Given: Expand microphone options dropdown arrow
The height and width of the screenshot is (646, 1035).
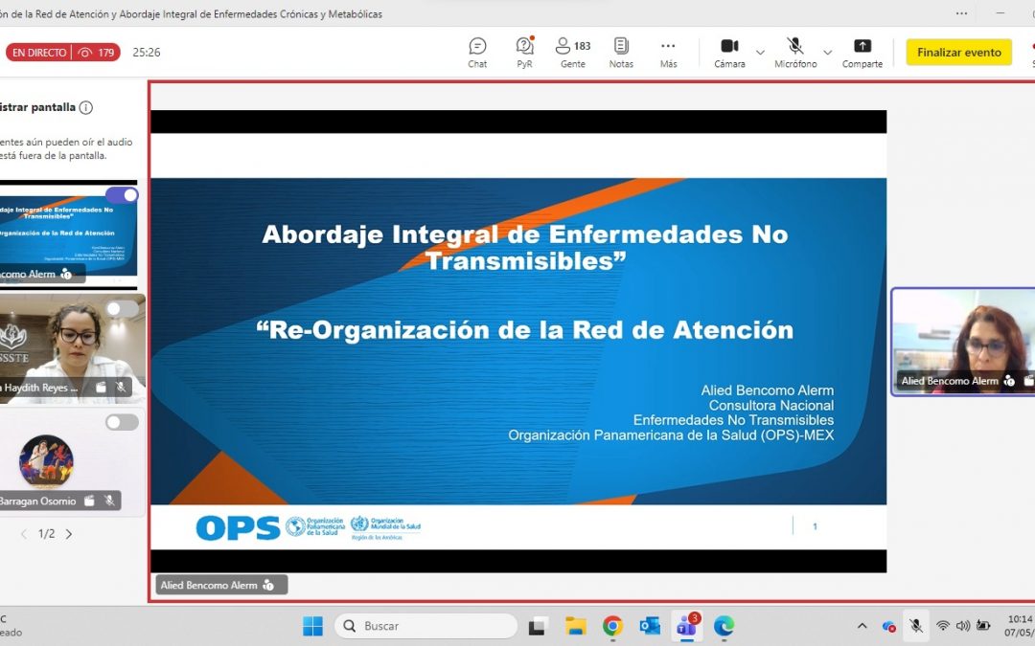Looking at the screenshot, I should [828, 52].
